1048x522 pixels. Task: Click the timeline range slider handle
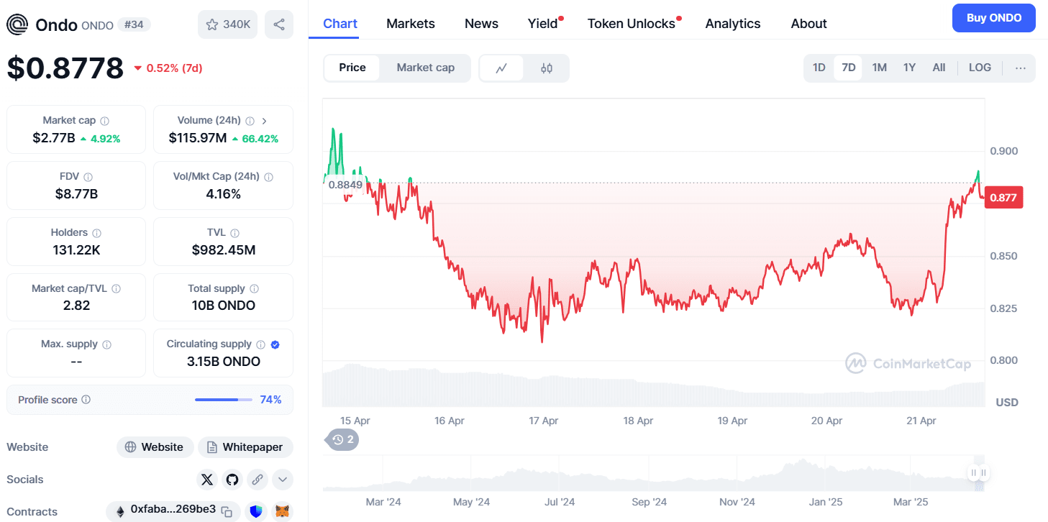coord(979,472)
